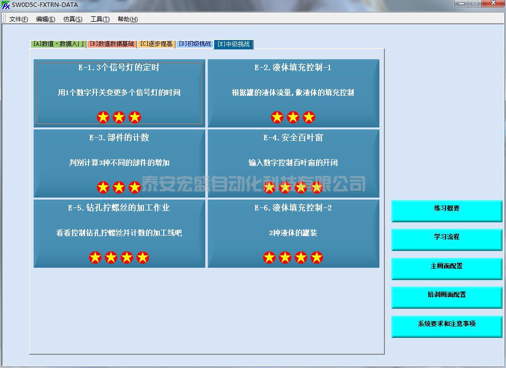Select the [C]逐步提高 tab
506x368 pixels.
coord(156,44)
